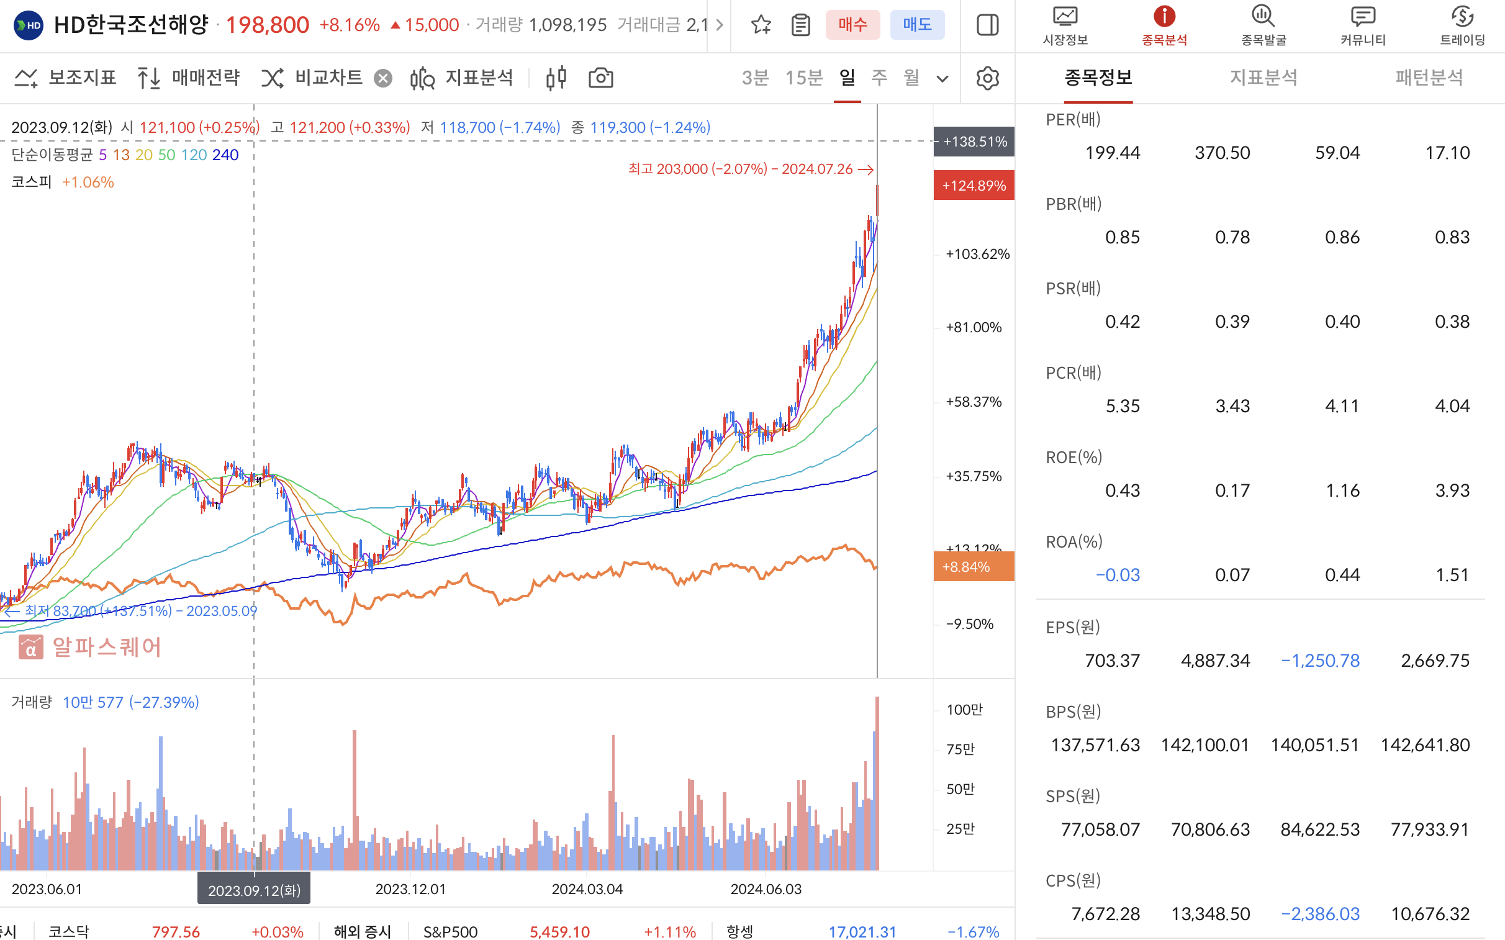The height and width of the screenshot is (940, 1505).
Task: Click the camera screenshot icon
Action: click(600, 78)
